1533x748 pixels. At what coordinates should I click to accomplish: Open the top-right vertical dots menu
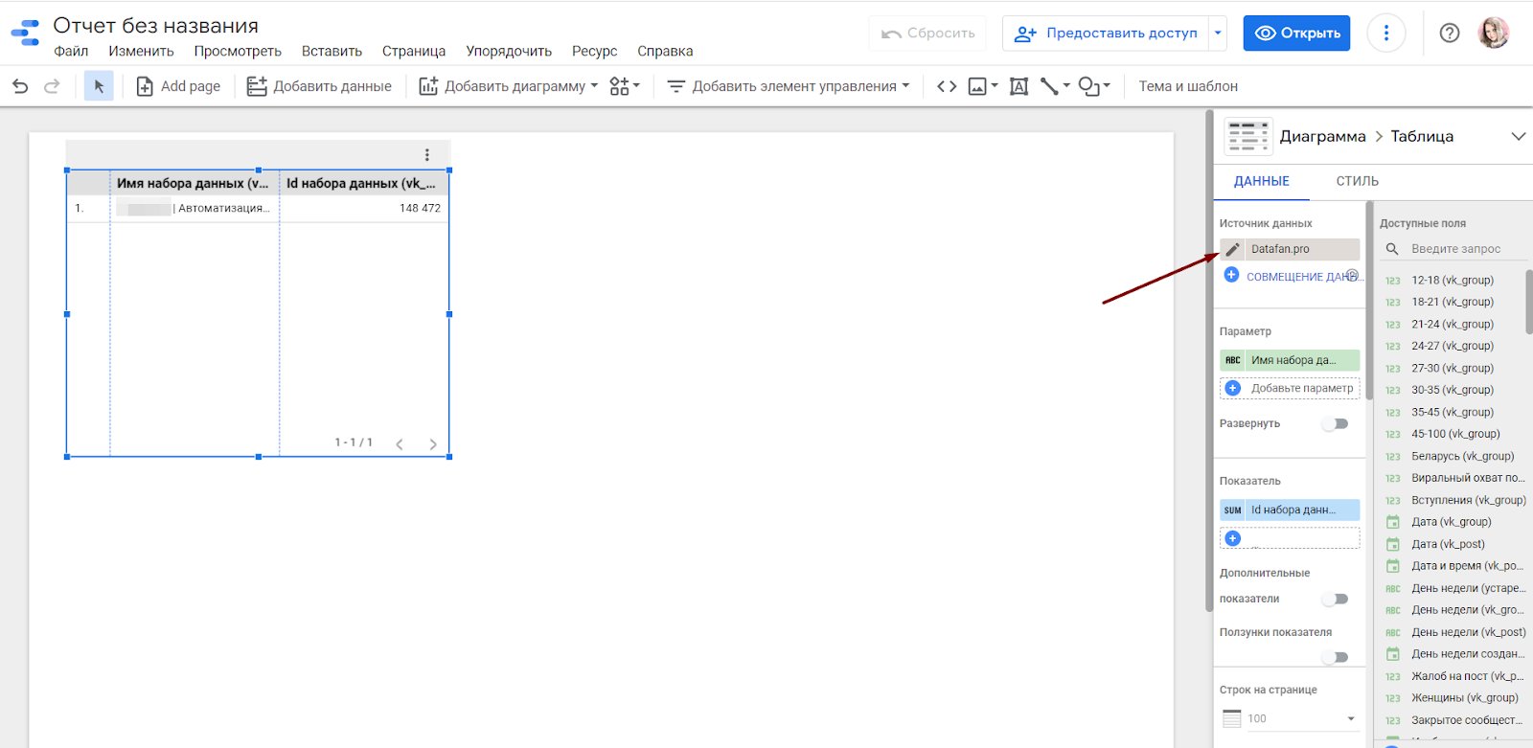[1385, 34]
